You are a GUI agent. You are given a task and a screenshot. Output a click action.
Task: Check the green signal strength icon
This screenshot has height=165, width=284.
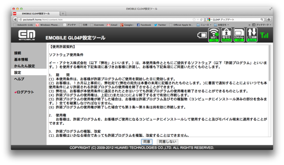click(x=264, y=35)
